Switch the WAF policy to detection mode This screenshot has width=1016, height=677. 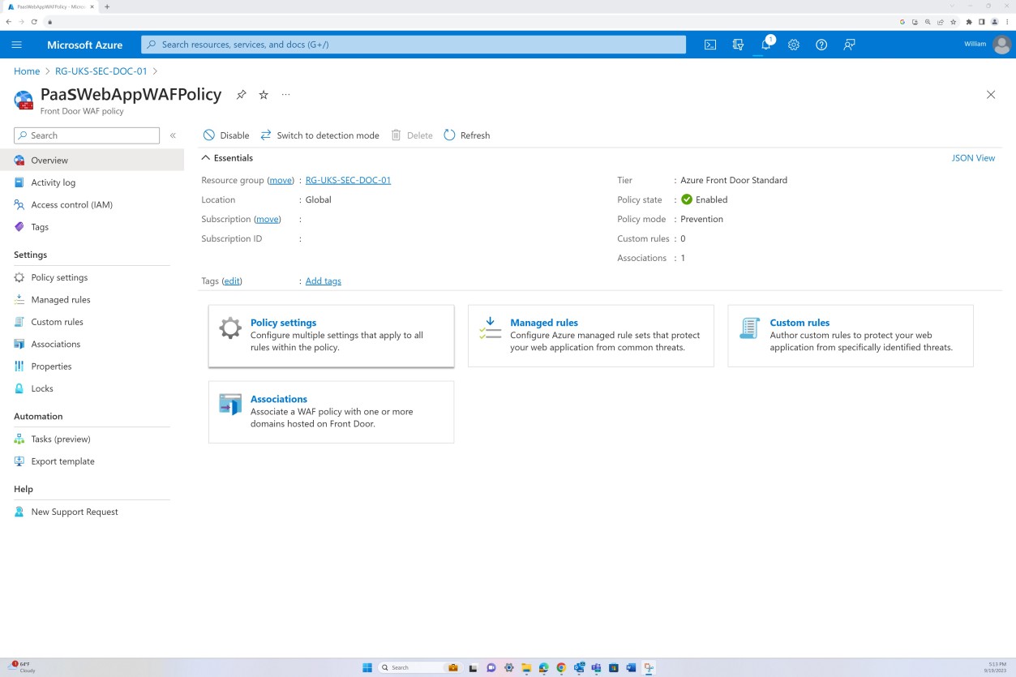pos(320,135)
